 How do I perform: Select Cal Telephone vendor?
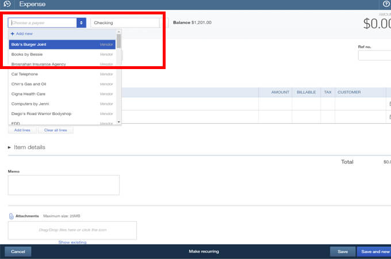(62, 74)
